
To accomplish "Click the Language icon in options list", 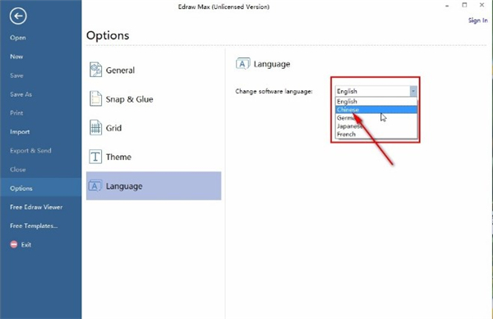I will tap(95, 185).
